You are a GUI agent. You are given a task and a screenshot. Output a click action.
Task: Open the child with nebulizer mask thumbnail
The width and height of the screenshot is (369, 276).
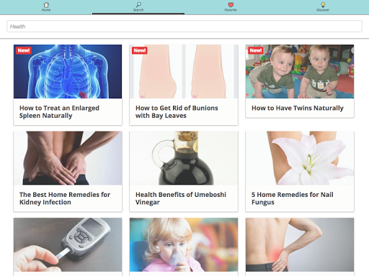click(x=184, y=244)
